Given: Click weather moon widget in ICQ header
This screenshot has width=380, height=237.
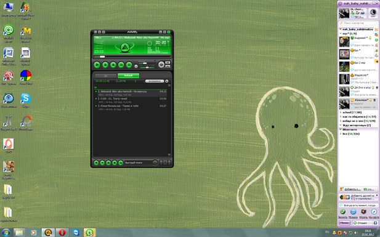Looking at the screenshot, I should [373, 13].
